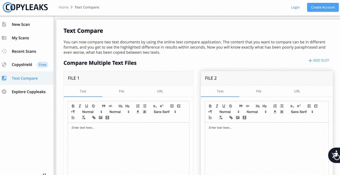Insert blockquote in File 2 editor
Viewport: 340px width, 175px height.
click(x=241, y=106)
